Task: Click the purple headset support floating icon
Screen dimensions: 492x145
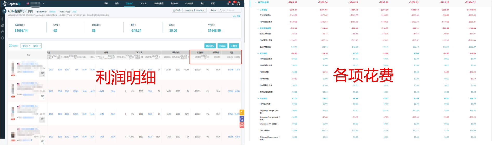Action: (x=242, y=119)
